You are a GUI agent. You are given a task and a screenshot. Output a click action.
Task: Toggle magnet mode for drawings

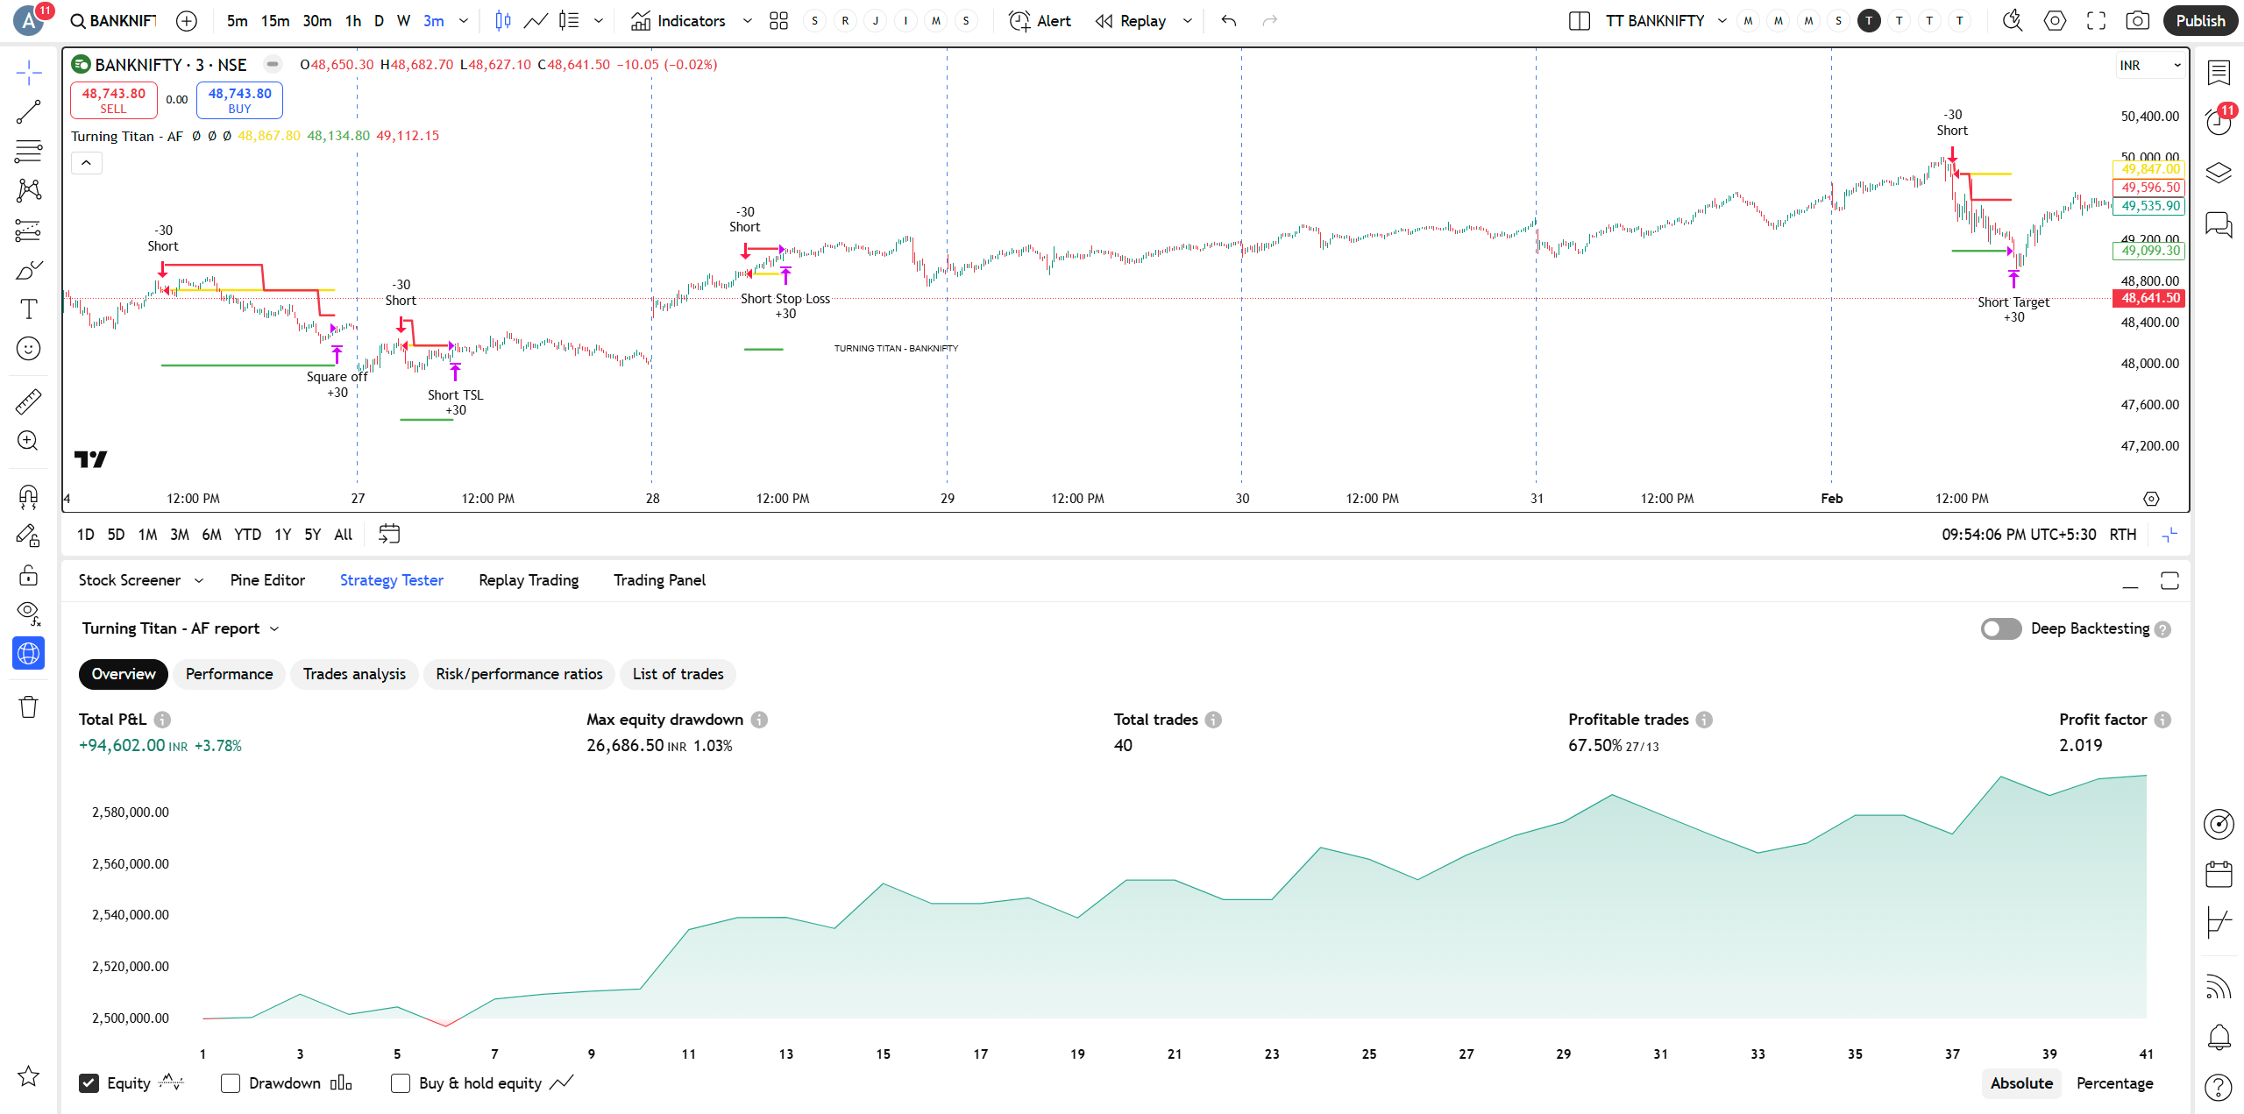[29, 497]
